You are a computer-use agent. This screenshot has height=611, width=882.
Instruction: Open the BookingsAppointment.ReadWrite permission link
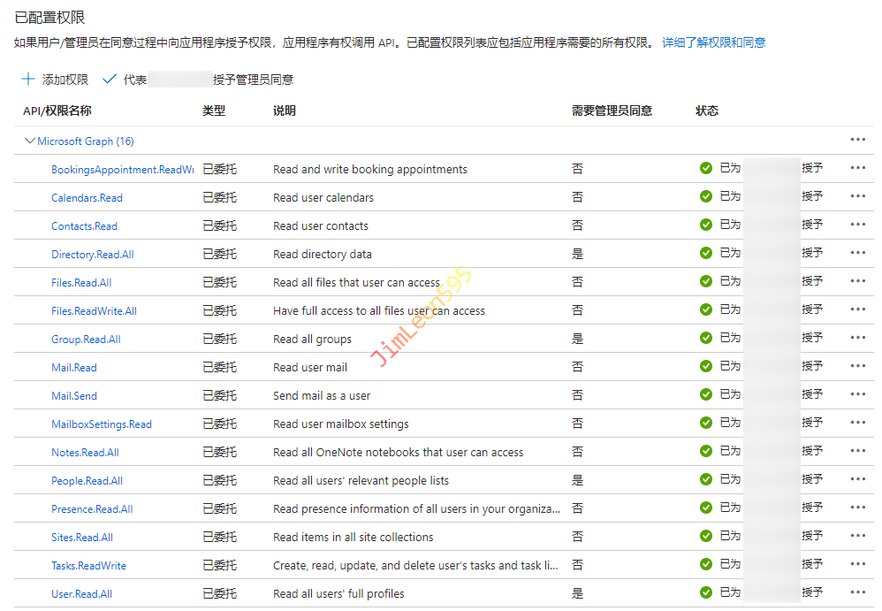point(122,170)
